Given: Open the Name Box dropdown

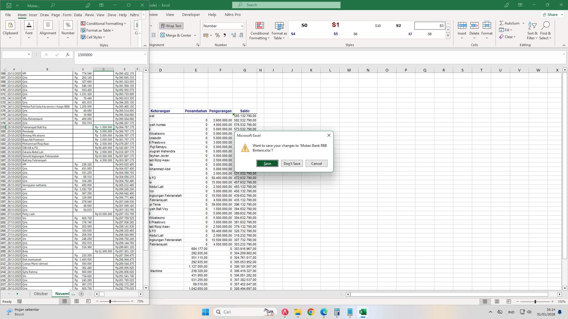Looking at the screenshot, I should (28, 54).
